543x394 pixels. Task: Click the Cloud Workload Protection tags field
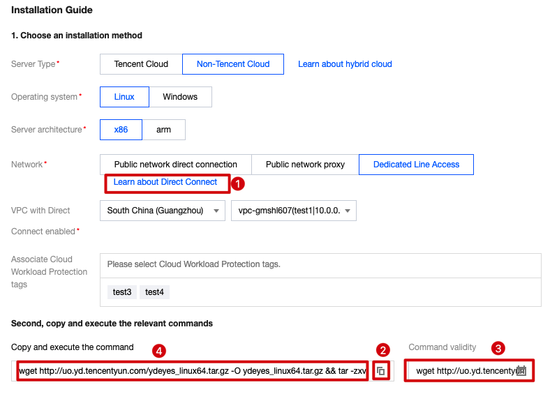click(320, 264)
